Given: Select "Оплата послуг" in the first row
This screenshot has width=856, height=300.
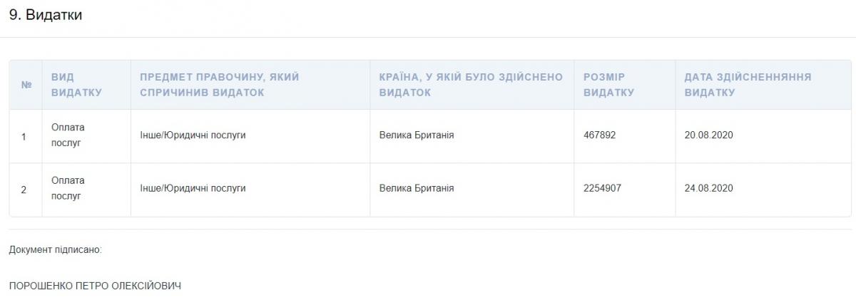Looking at the screenshot, I should pyautogui.click(x=68, y=135).
